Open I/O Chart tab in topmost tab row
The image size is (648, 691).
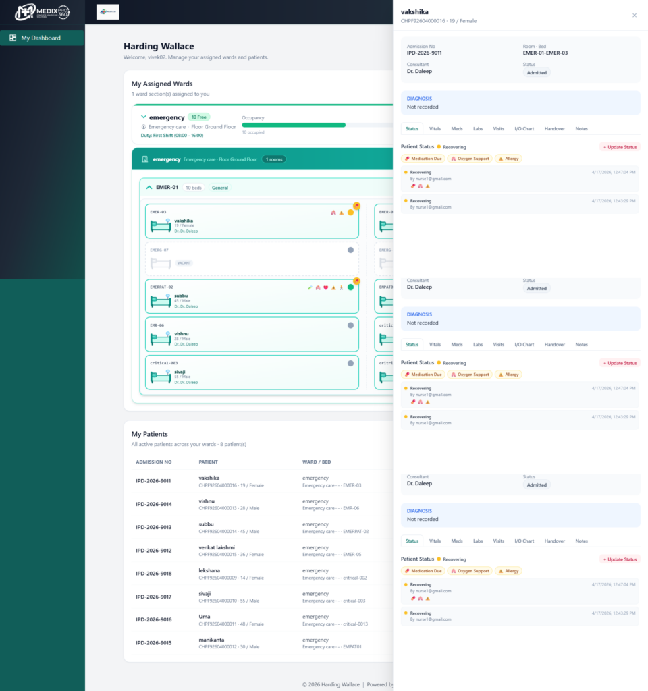coord(524,129)
